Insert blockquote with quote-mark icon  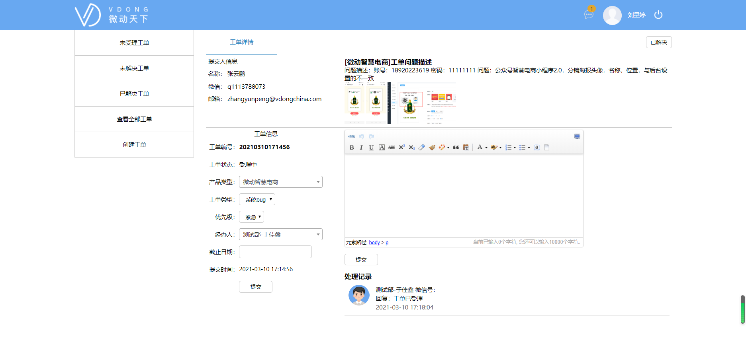[456, 148]
